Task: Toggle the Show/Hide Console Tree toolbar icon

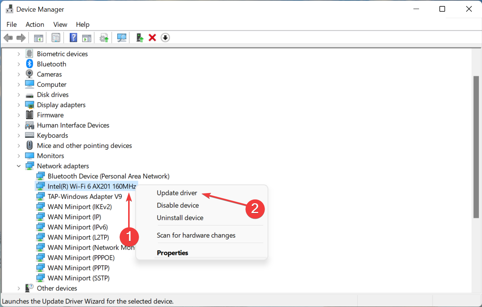Action: [x=38, y=38]
